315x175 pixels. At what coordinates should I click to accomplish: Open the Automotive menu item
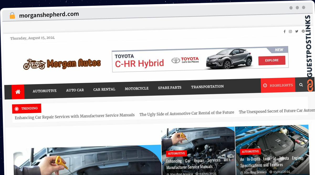point(45,91)
